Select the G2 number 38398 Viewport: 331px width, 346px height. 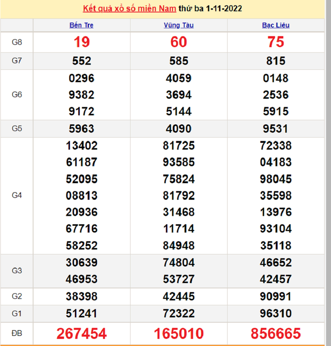(82, 296)
